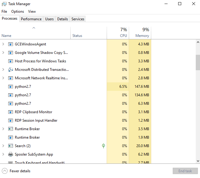This screenshot has height=178, width=200.
Task: Switch to the Performance tab
Action: pos(31,19)
